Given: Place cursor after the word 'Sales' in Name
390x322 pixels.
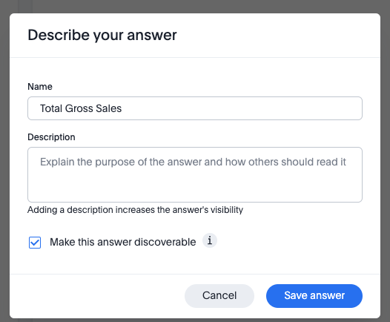Looking at the screenshot, I should (x=122, y=108).
